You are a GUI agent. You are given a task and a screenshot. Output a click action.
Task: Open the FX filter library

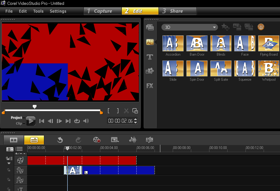(150, 86)
